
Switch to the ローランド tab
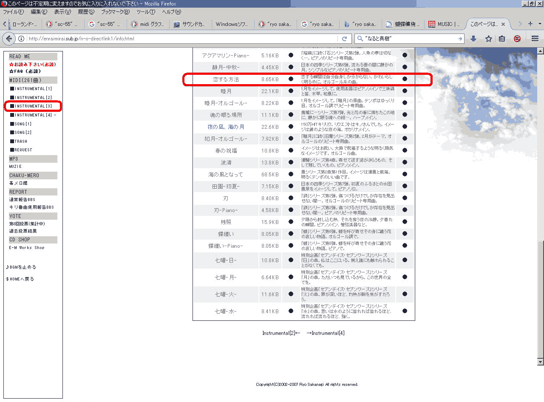click(x=24, y=24)
